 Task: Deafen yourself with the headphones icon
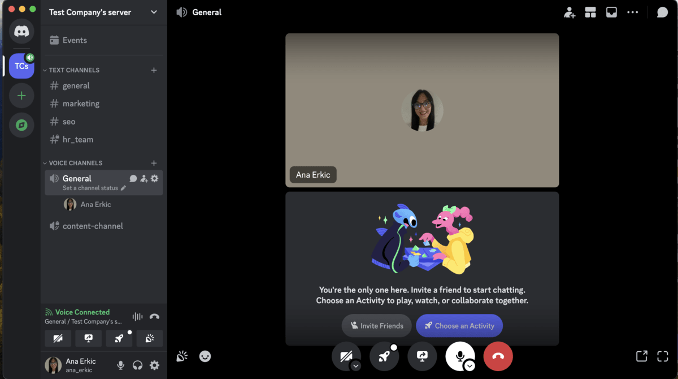coord(137,365)
